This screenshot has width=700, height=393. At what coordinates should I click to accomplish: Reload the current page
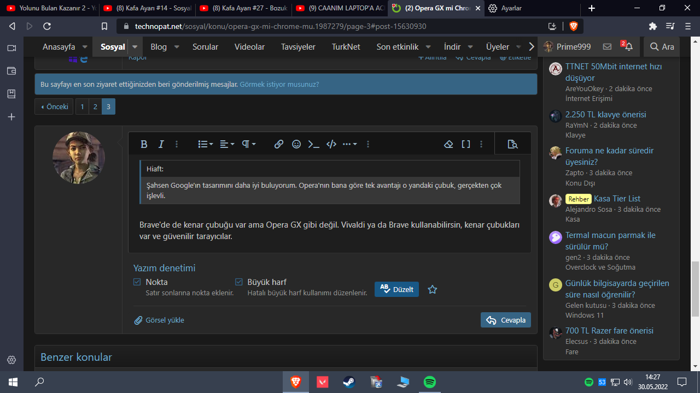click(47, 26)
